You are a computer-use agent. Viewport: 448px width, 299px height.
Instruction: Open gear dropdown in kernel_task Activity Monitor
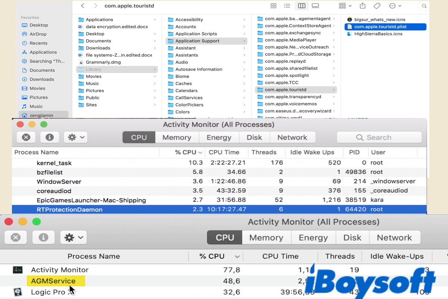(x=75, y=137)
